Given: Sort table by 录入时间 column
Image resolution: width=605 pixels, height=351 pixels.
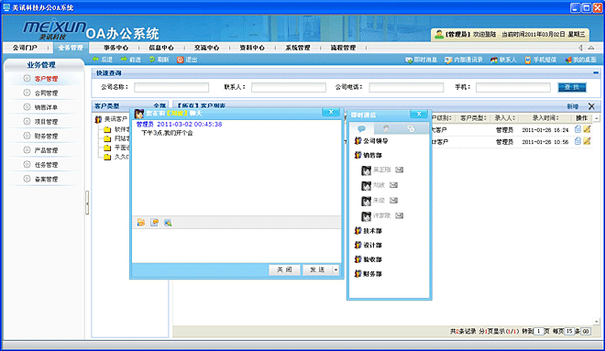Looking at the screenshot, I should pos(545,118).
